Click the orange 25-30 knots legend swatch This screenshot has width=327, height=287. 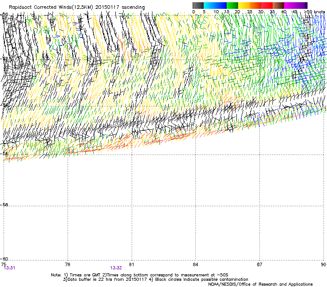[255, 5]
